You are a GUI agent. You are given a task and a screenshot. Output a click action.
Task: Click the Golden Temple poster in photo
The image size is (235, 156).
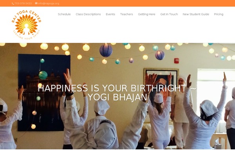[44, 92]
